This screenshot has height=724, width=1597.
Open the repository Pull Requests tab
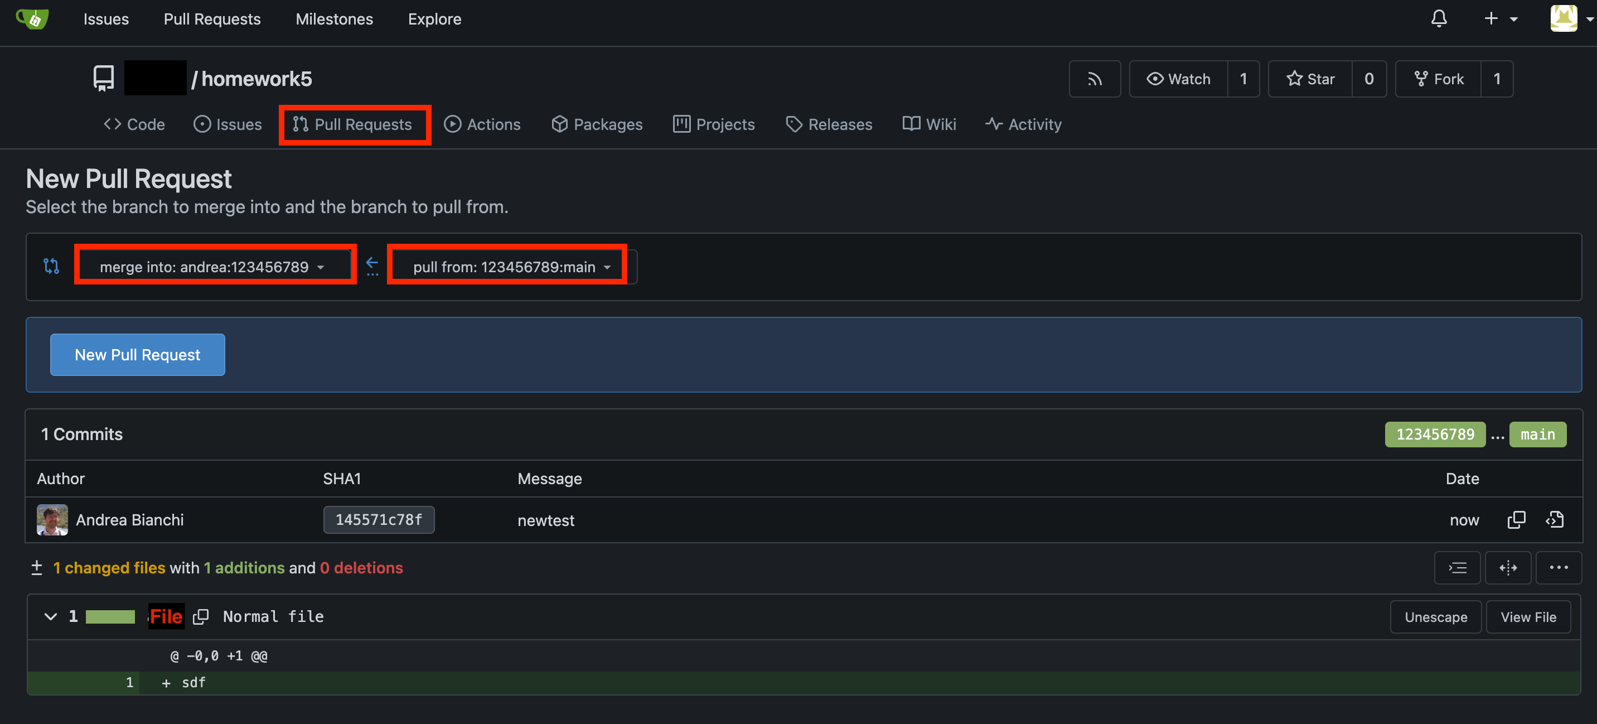353,125
